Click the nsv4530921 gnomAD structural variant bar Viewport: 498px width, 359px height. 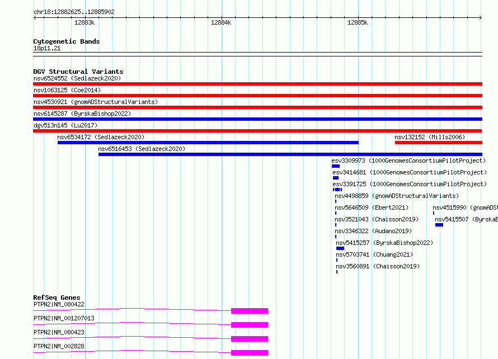point(257,107)
